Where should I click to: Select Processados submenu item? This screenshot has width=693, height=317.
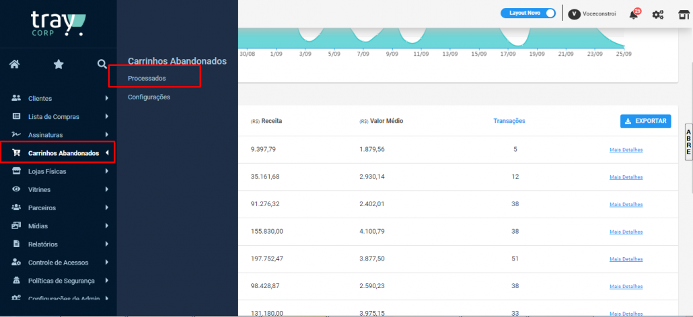[147, 79]
